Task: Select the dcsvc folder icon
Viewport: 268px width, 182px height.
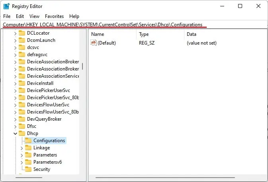Action: click(x=22, y=47)
